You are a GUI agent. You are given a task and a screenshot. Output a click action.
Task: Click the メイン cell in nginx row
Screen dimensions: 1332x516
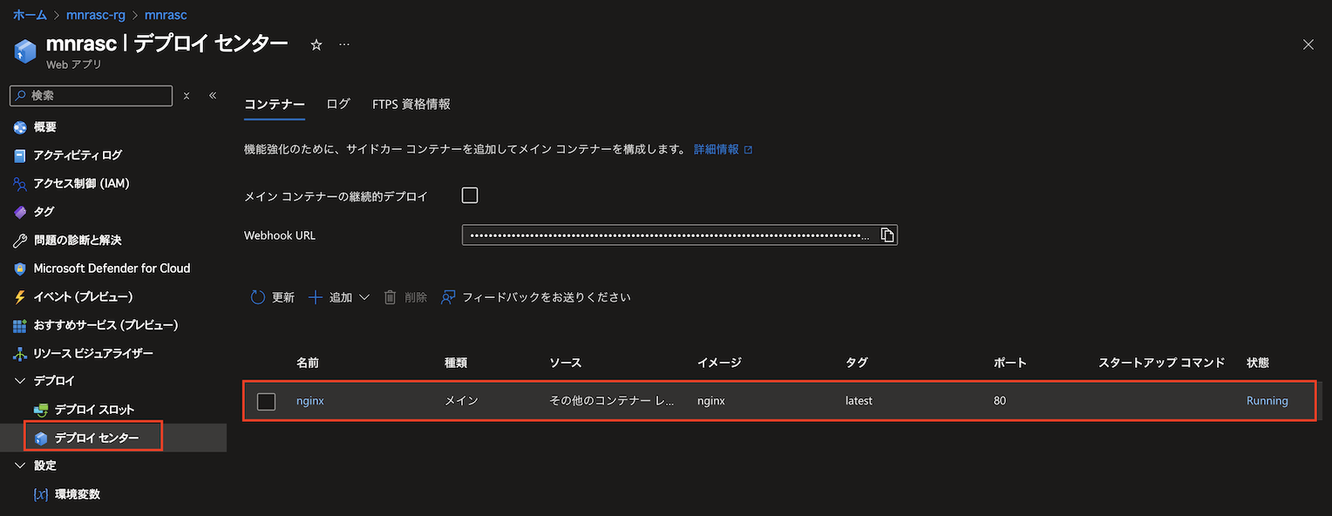pyautogui.click(x=461, y=401)
